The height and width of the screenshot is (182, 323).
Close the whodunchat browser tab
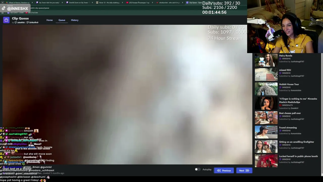182,3
